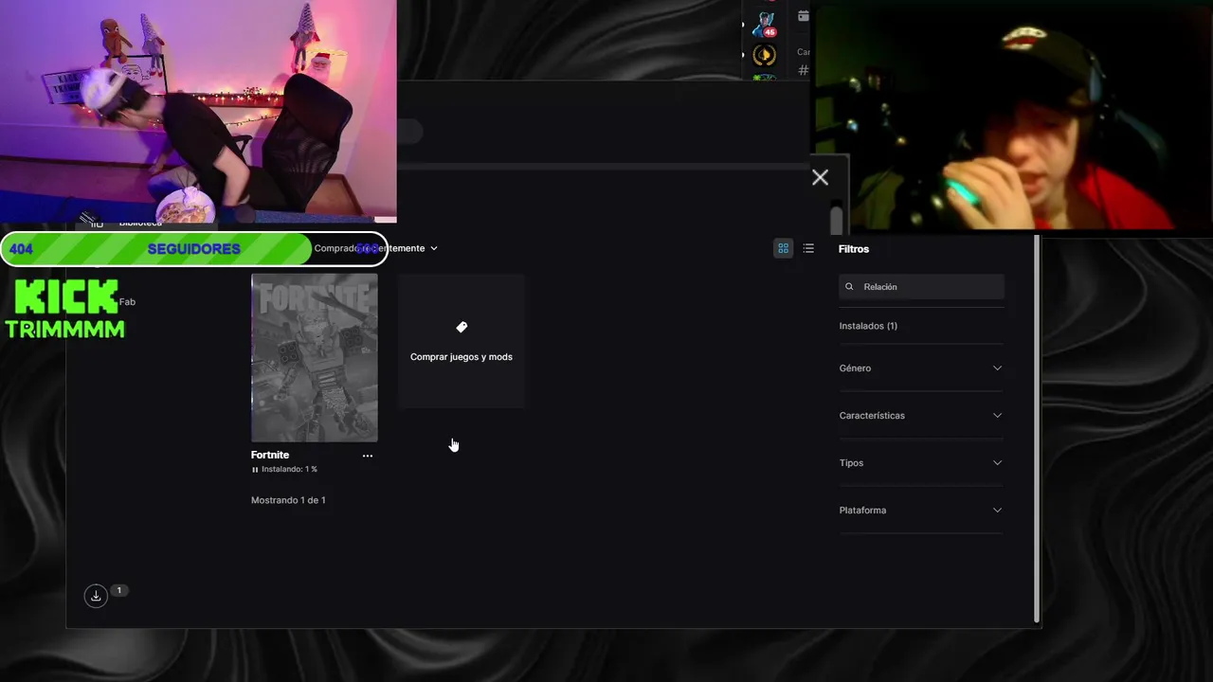Open the downloads queue icon
The width and height of the screenshot is (1213, 682).
tap(96, 596)
